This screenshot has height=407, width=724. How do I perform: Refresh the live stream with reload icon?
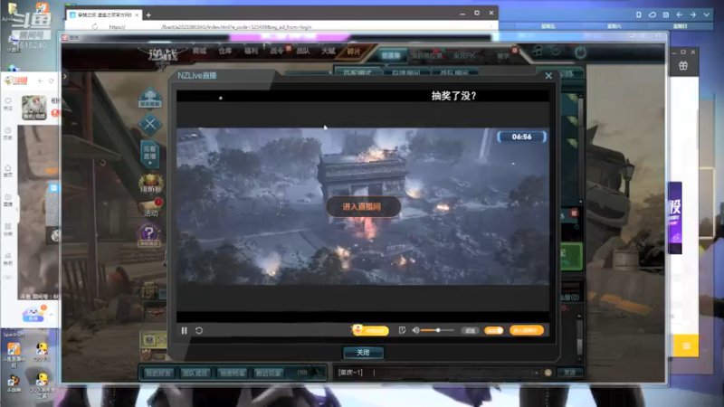[x=199, y=330]
